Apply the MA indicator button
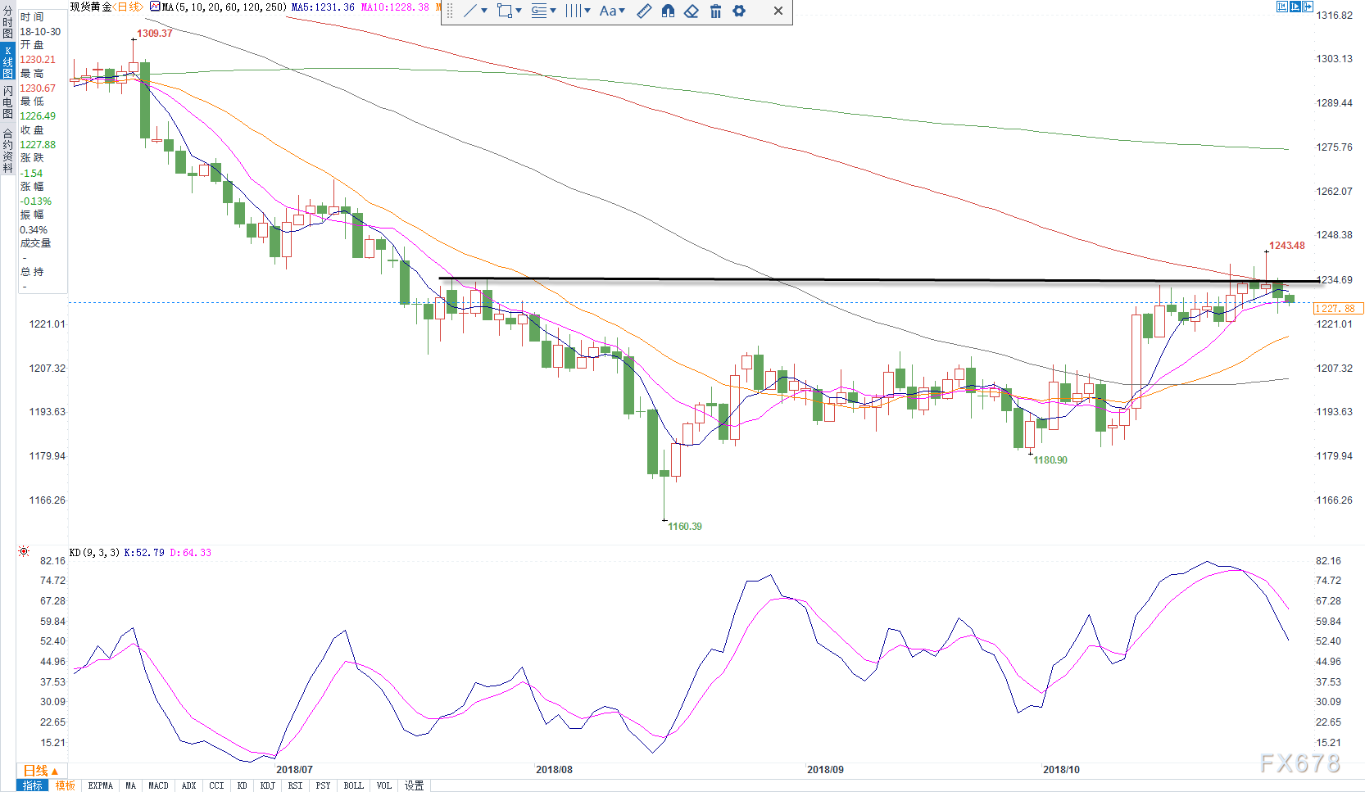Viewport: 1365px width, 792px height. (x=131, y=785)
